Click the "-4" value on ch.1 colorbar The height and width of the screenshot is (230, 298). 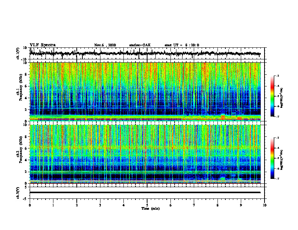[277, 86]
